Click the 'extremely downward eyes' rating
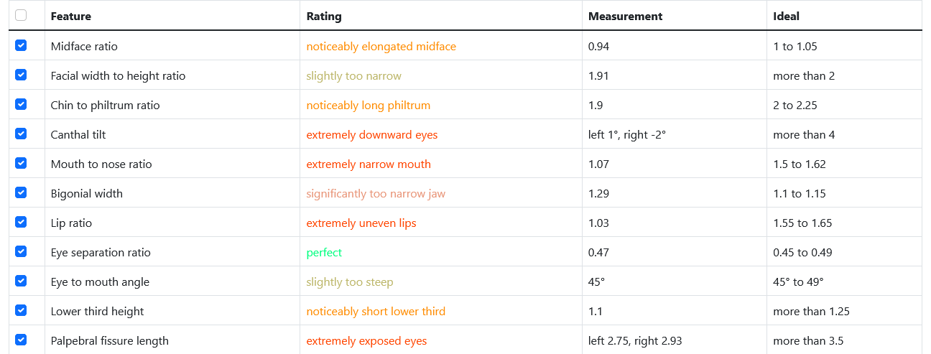Viewport: 931px width, 354px height. point(371,135)
